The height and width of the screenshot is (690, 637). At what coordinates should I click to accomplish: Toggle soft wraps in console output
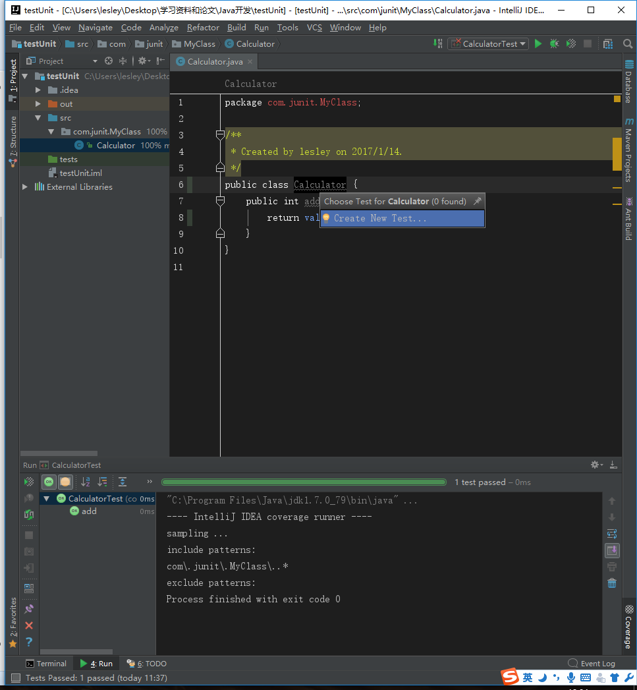pyautogui.click(x=612, y=534)
